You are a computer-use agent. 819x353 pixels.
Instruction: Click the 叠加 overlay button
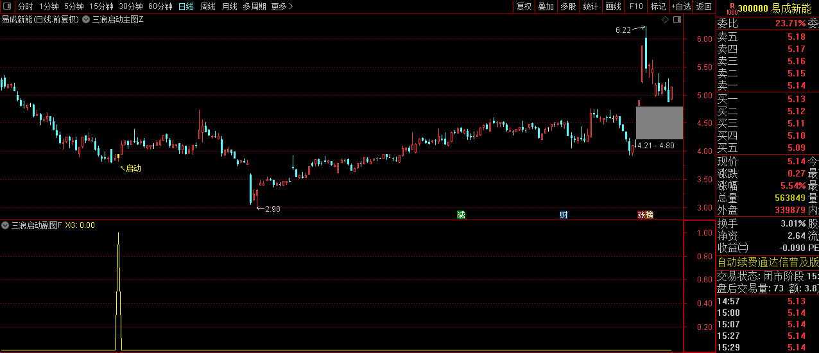[x=546, y=6]
